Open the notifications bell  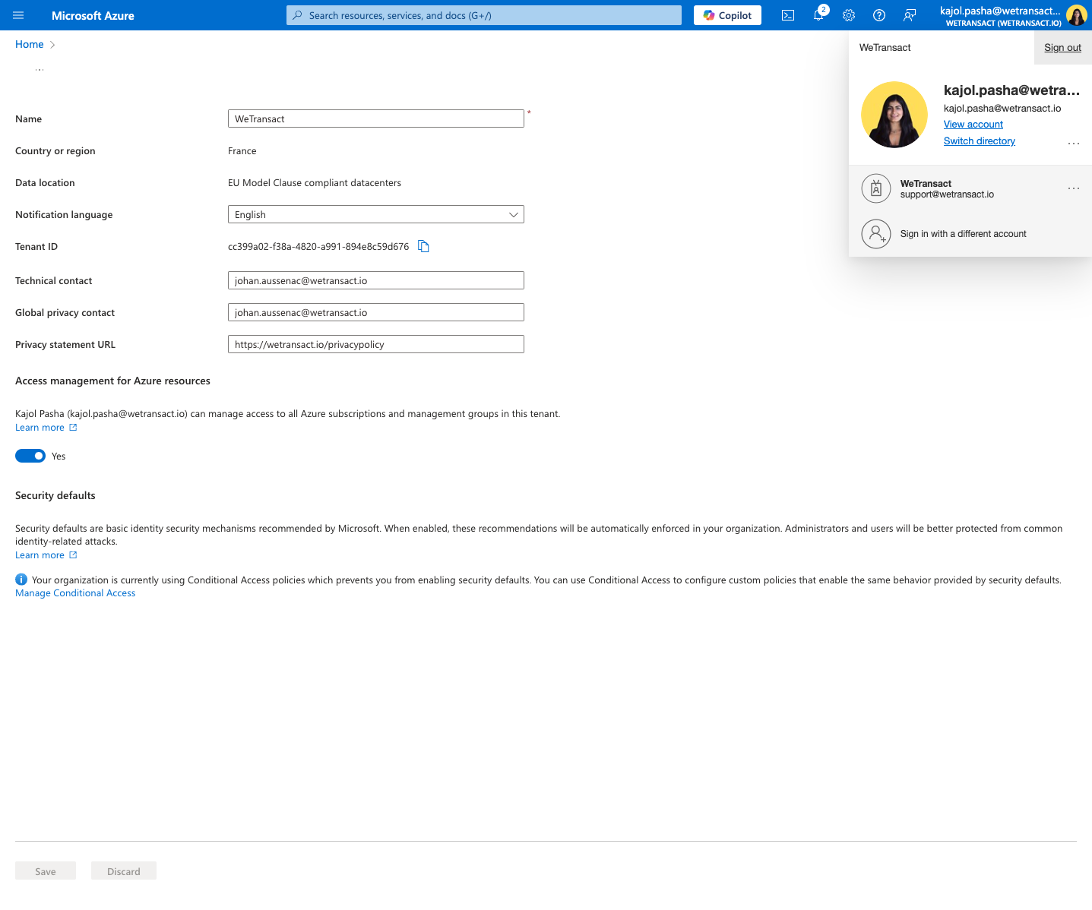click(818, 15)
